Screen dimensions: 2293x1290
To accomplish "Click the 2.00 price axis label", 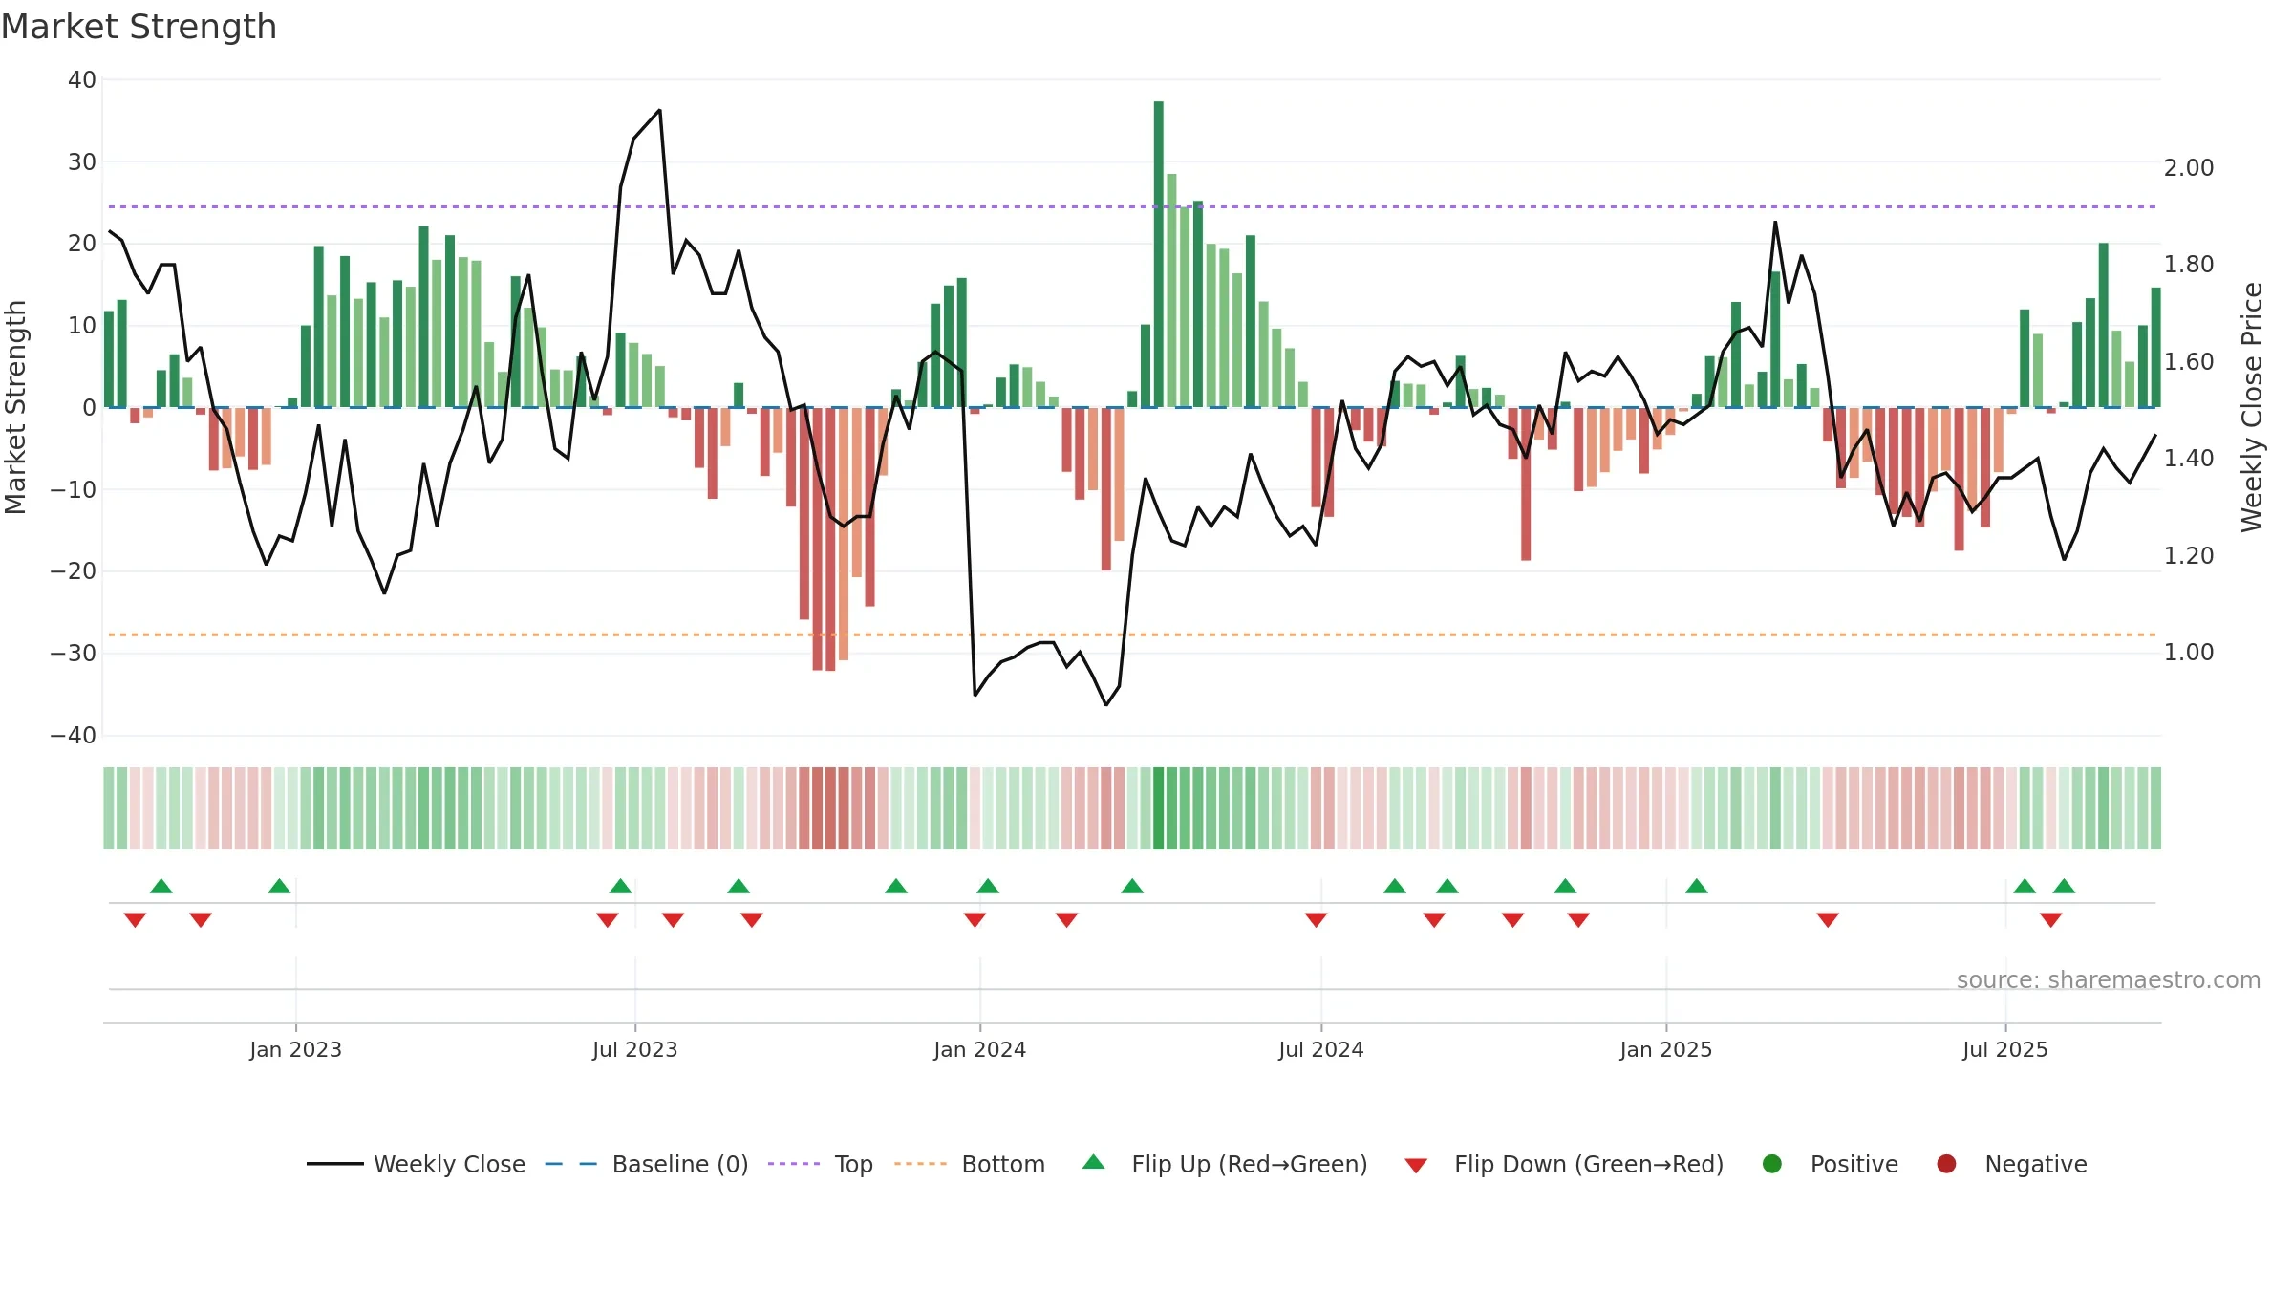I will coord(2189,168).
